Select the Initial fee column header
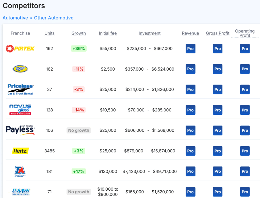 click(x=108, y=33)
